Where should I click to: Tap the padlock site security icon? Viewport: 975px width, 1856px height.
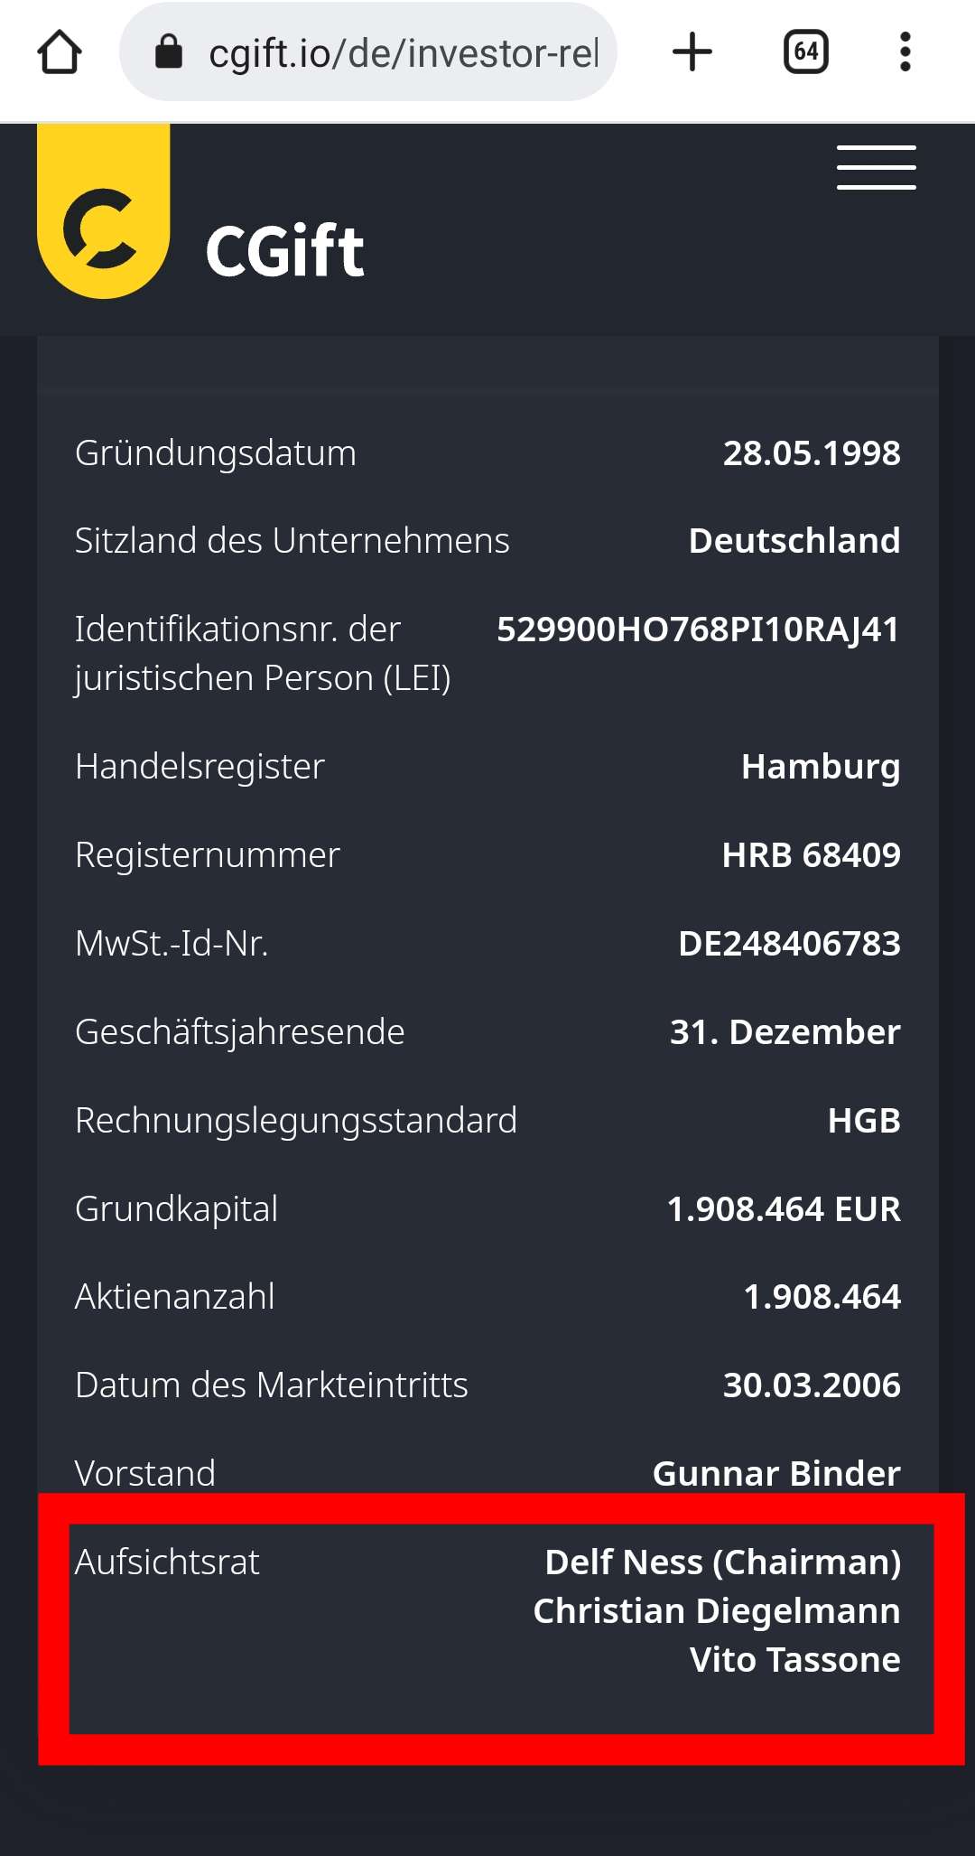coord(169,52)
